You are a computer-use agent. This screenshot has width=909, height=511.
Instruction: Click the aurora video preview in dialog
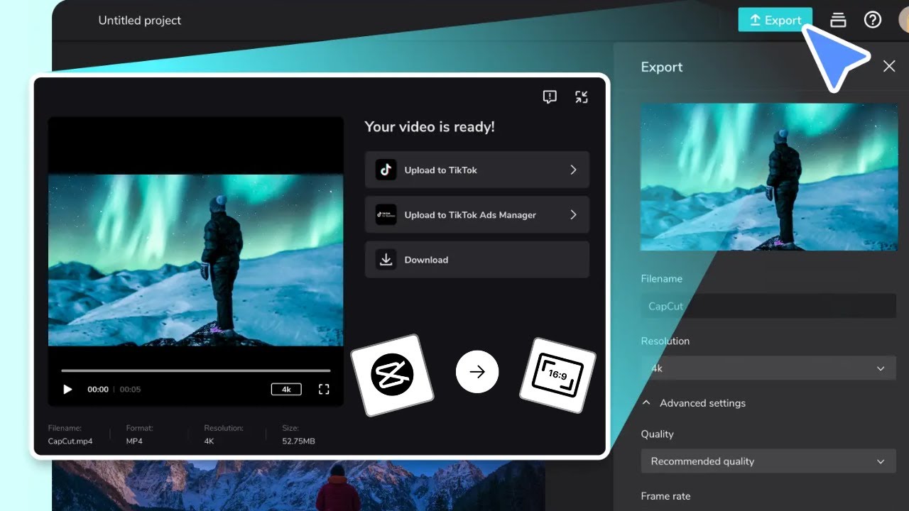196,260
